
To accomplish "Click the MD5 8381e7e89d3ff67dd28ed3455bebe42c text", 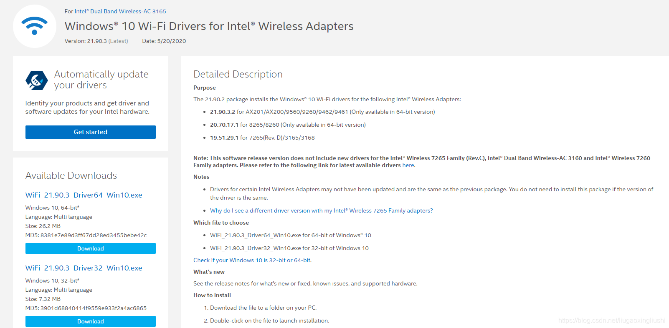I will 86,235.
